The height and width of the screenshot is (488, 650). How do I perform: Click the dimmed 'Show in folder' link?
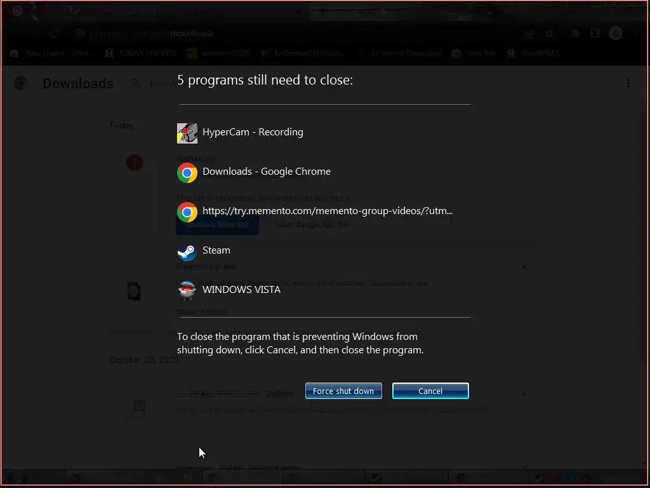(x=202, y=311)
